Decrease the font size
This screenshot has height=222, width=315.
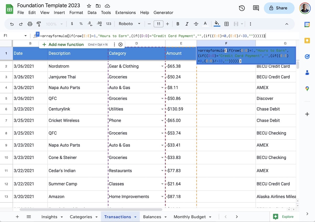(x=149, y=24)
